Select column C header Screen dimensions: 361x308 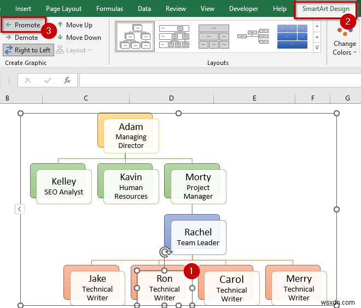pyautogui.click(x=86, y=98)
